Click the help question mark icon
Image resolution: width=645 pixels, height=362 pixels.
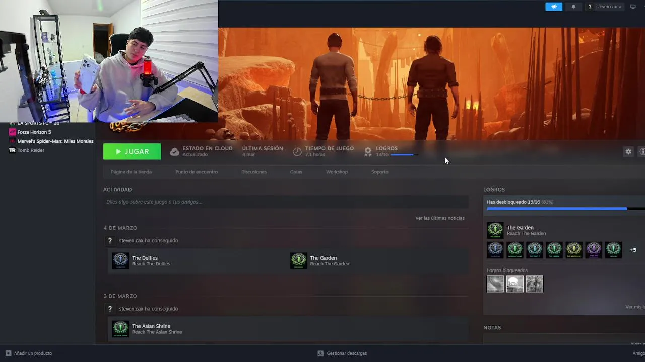[590, 7]
